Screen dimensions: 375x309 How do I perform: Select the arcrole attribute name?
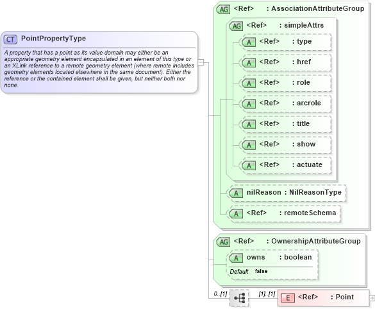pyautogui.click(x=309, y=103)
